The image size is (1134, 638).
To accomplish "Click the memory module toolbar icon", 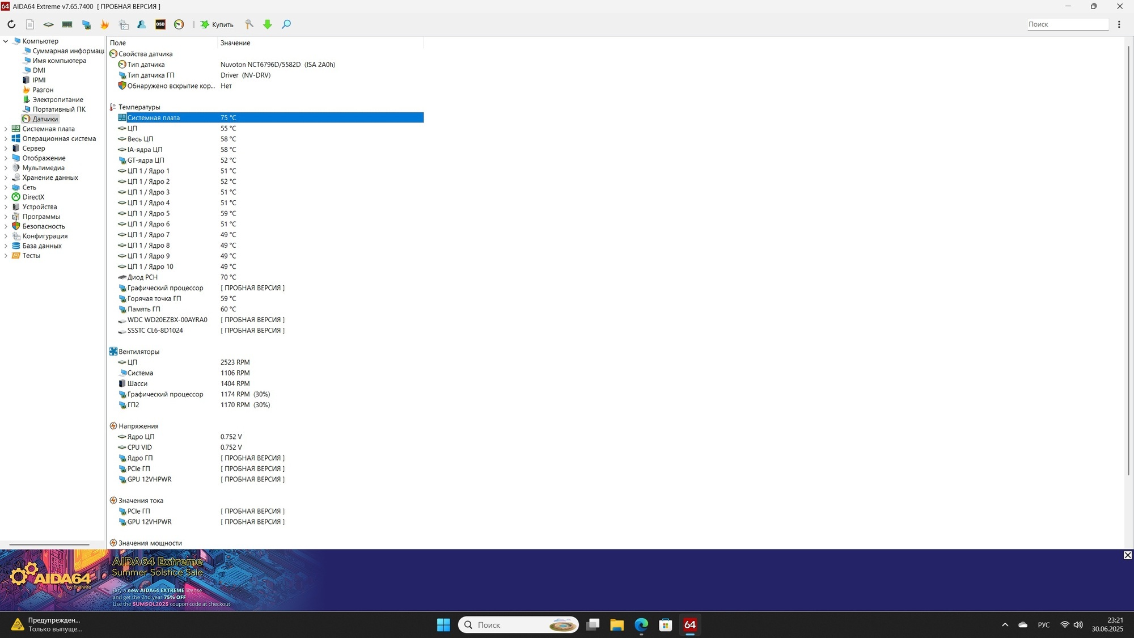I will (x=67, y=24).
